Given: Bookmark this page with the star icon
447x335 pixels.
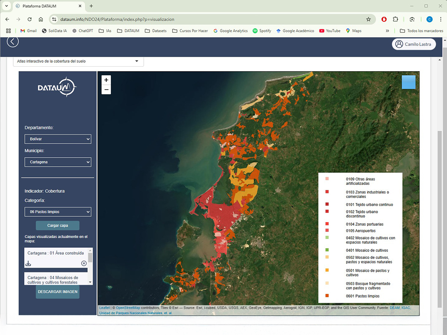Looking at the screenshot, I should (368, 19).
